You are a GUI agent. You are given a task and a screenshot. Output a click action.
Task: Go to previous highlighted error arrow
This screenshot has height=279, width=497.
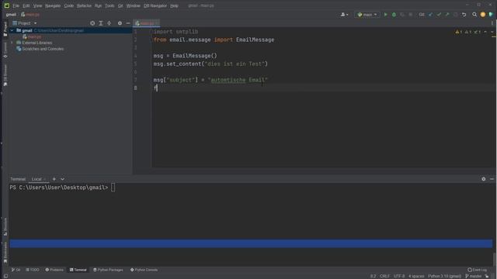tap(485, 32)
